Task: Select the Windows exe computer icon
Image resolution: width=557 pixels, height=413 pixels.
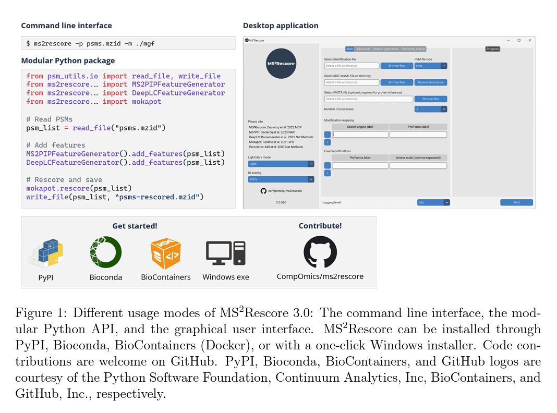Action: pyautogui.click(x=226, y=253)
